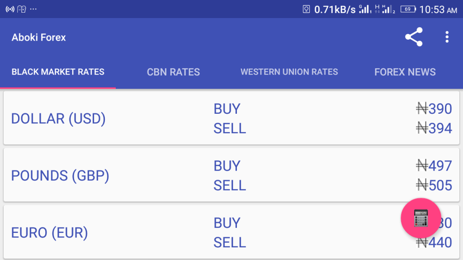Image resolution: width=463 pixels, height=260 pixels.
Task: Tap the Pounds sell rate ₦505
Action: click(434, 186)
